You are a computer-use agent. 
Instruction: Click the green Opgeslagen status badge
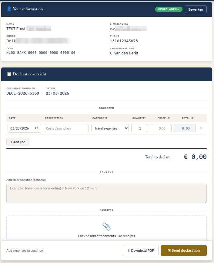[169, 9]
